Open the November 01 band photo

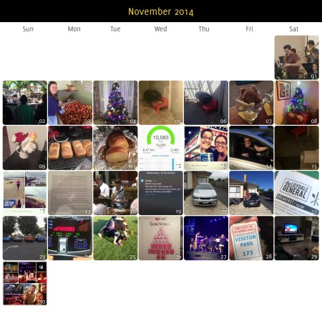pos(296,57)
